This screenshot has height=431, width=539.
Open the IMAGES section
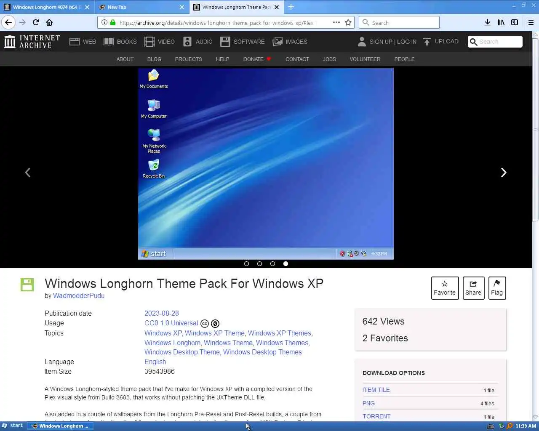(290, 42)
